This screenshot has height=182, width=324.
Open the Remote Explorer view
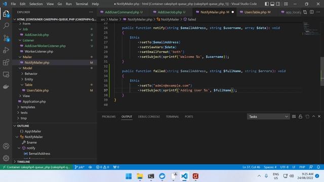click(x=6, y=74)
